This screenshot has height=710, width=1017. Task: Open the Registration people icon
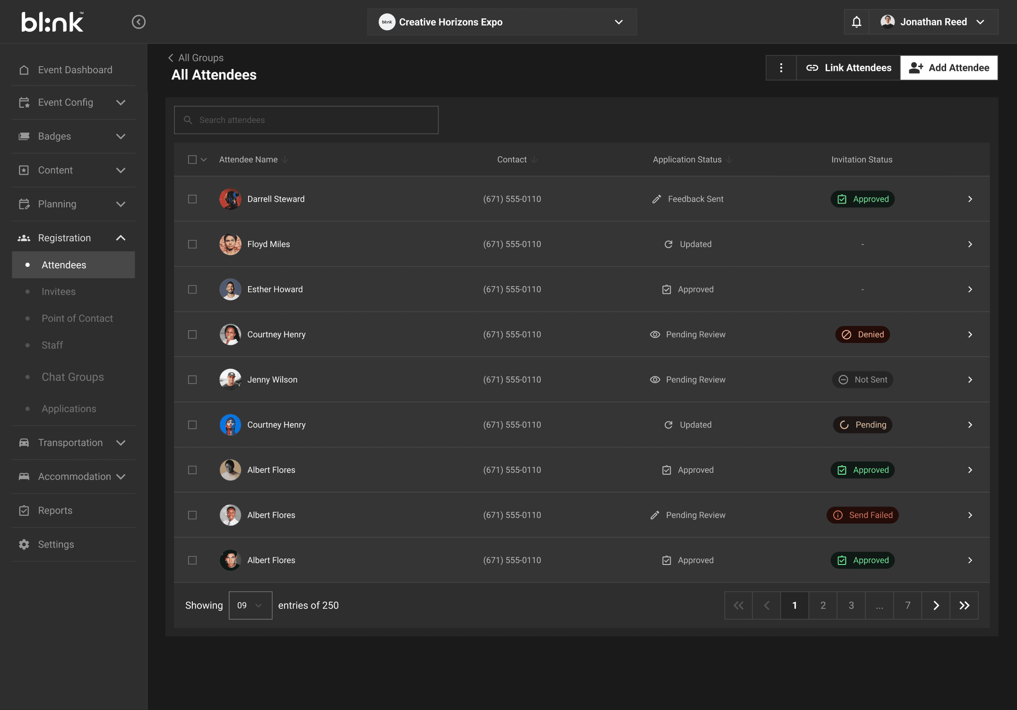coord(24,238)
